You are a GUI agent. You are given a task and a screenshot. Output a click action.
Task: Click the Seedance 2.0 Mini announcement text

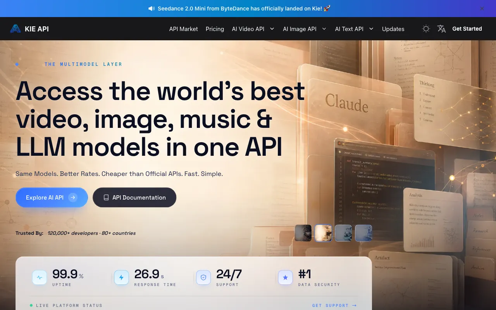[244, 8]
